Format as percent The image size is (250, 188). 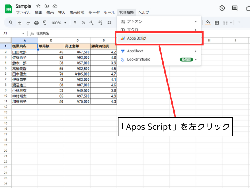pos(83,23)
